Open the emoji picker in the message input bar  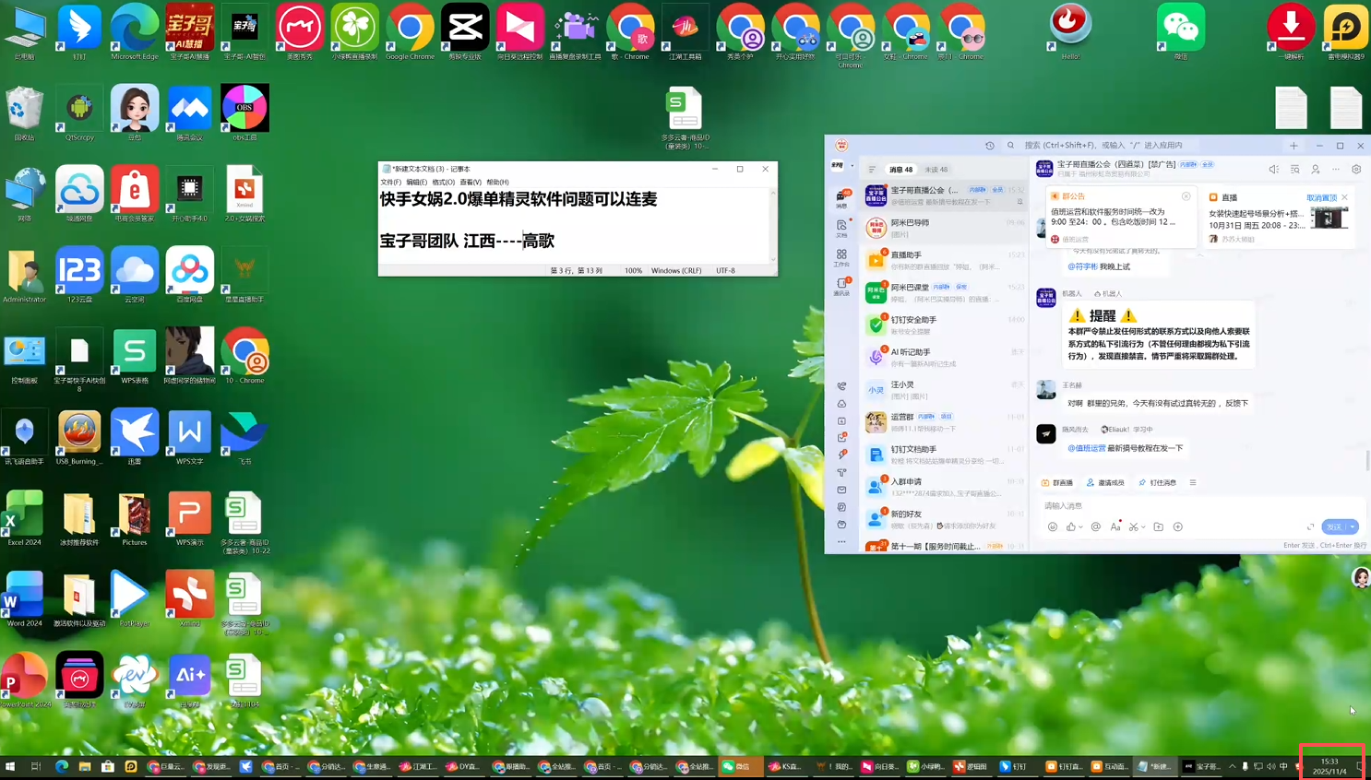1054,526
